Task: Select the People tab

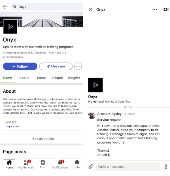Action: tap(58, 78)
